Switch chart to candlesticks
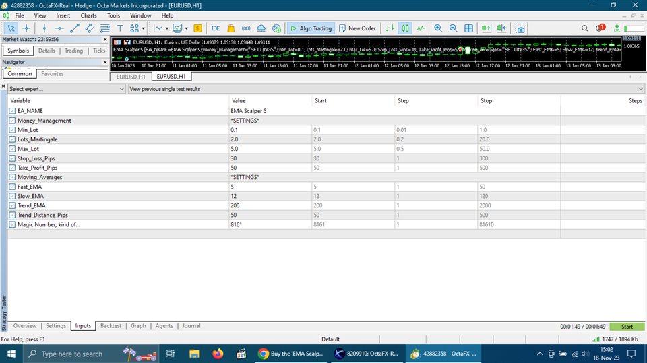This screenshot has height=363, width=647. point(405,28)
